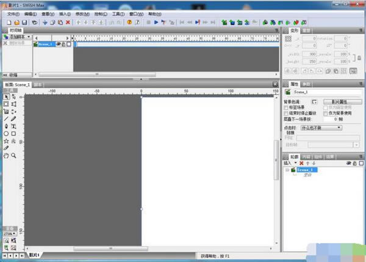This screenshot has width=366, height=262.
Task: Click the red X delete in Outline panel
Action: [x=301, y=164]
